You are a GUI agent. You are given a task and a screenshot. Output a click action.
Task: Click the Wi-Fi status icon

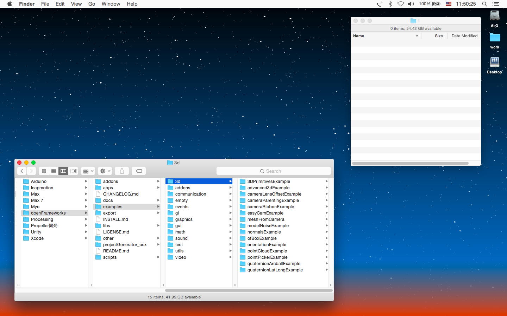point(401,4)
